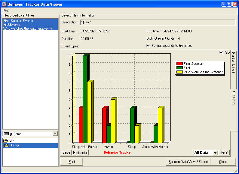The height and width of the screenshot is (174, 239).
Task: Click the Sleep with Mother axis label
Action: pos(155,147)
